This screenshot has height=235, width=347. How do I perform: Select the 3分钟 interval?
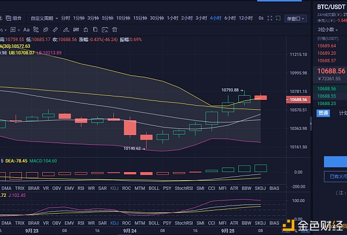click(x=93, y=18)
